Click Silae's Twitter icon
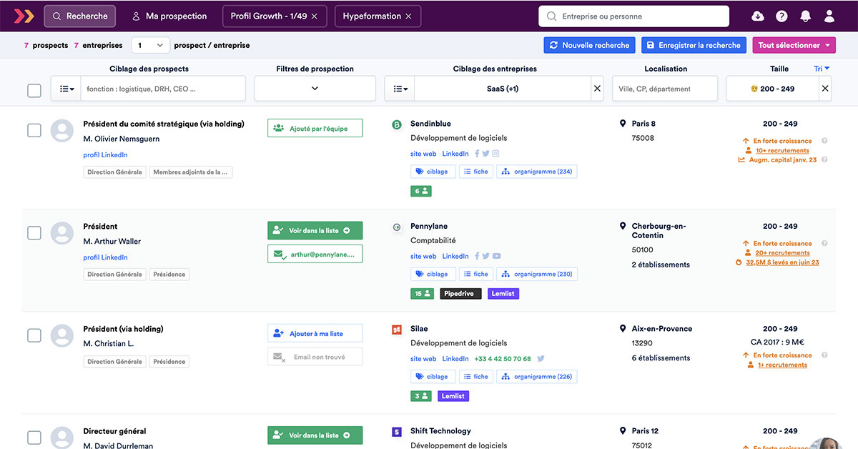This screenshot has height=449, width=858. click(x=541, y=359)
